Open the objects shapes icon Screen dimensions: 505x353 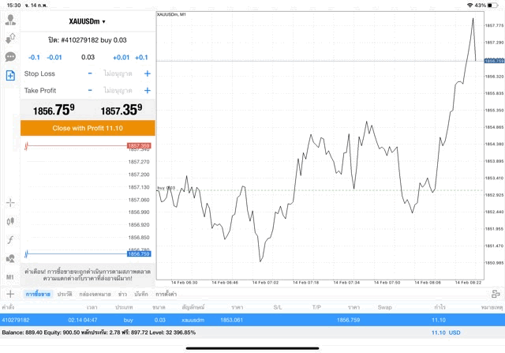coord(10,258)
